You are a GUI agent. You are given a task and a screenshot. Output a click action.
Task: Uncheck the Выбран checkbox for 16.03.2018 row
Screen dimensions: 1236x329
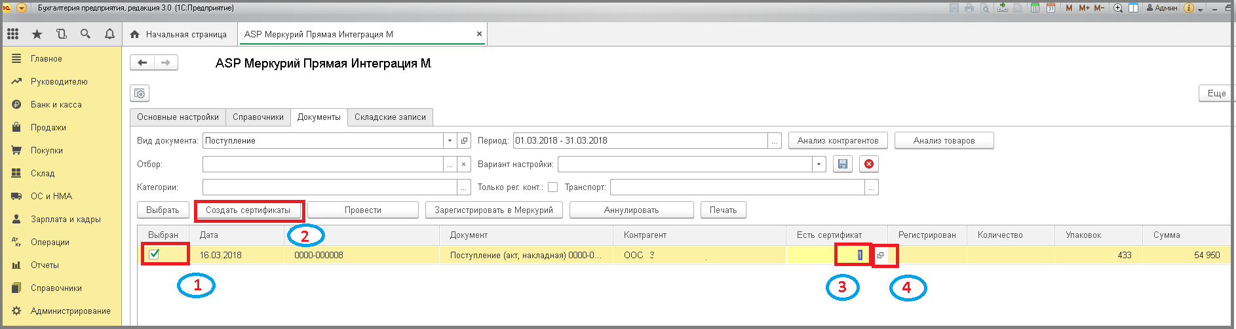[154, 254]
